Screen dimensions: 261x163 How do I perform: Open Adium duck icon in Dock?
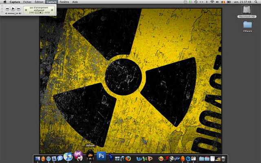(x=90, y=156)
